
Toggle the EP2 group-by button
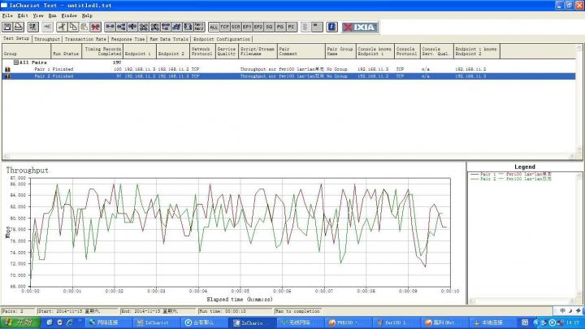(258, 27)
